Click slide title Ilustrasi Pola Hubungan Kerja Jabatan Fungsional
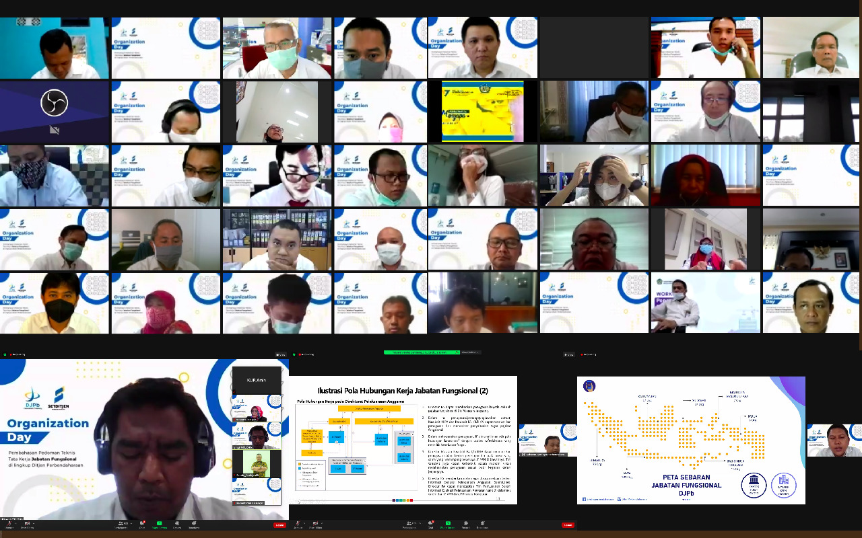Image resolution: width=862 pixels, height=538 pixels. click(x=403, y=391)
